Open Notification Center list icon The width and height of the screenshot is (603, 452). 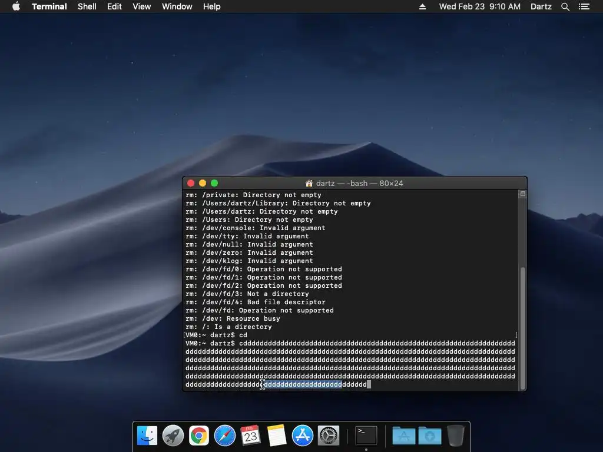[584, 6]
